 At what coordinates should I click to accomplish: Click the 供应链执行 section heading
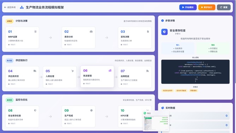pos(22,60)
